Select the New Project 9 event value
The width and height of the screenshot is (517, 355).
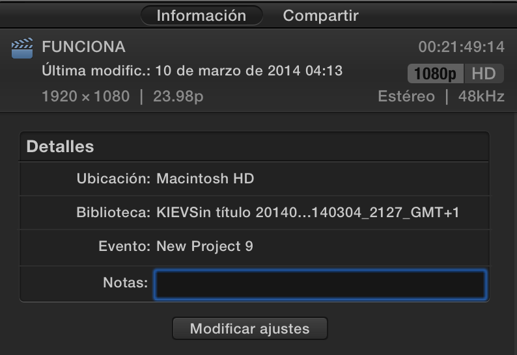[x=204, y=246]
